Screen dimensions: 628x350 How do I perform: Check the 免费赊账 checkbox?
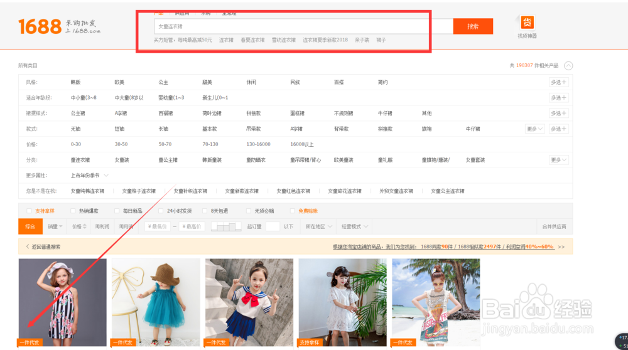293,211
